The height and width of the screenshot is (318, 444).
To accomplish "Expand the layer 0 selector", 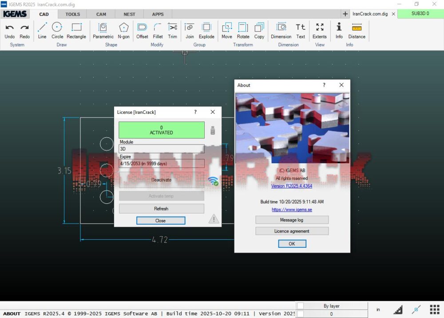I will [331, 314].
